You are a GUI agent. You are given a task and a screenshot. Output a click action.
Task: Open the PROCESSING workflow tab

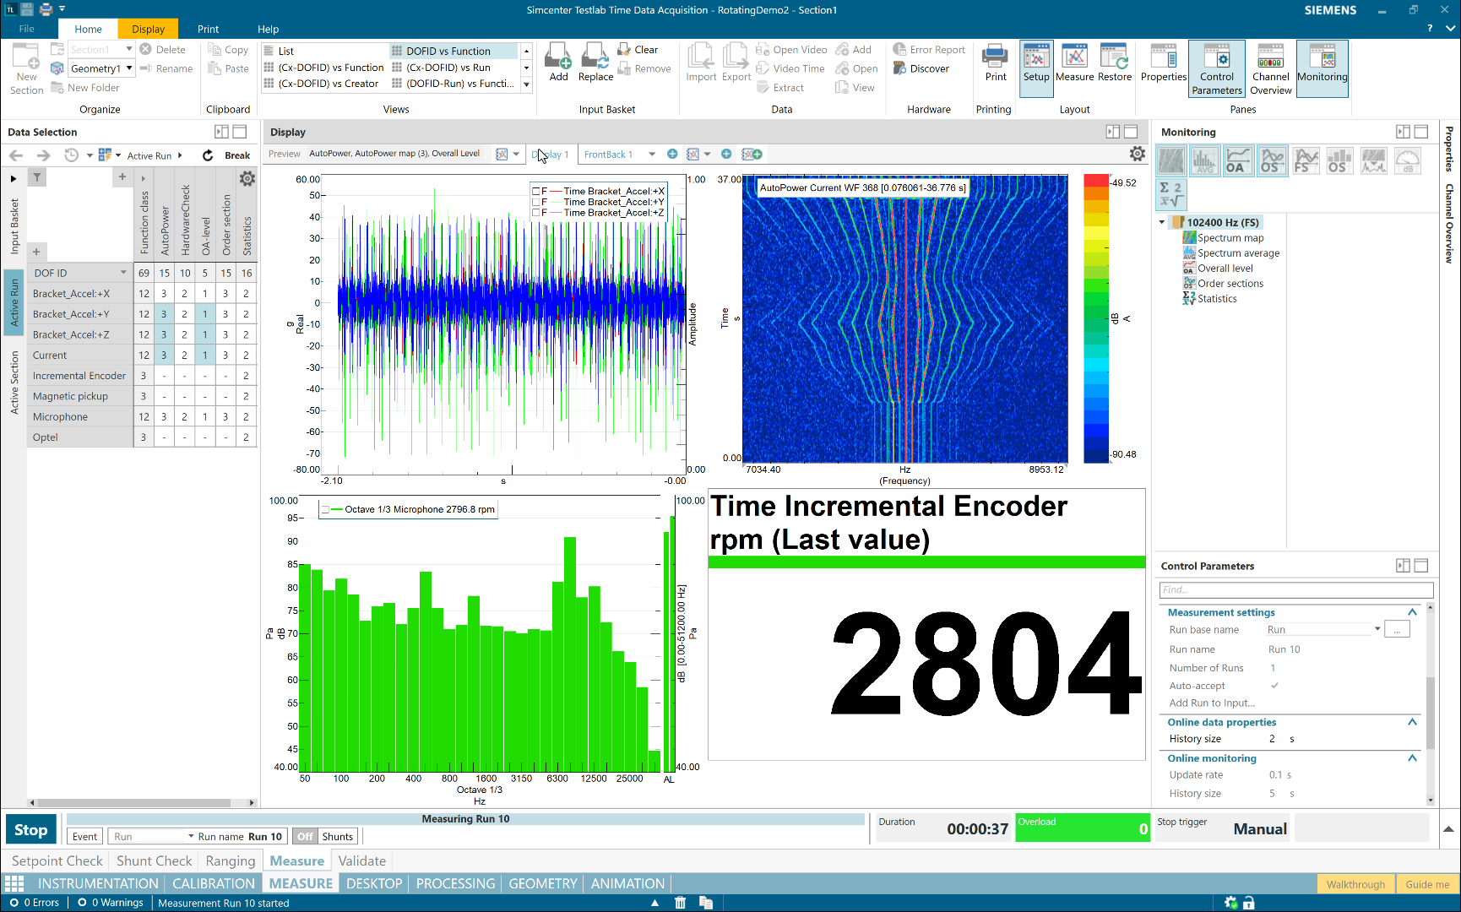(455, 883)
